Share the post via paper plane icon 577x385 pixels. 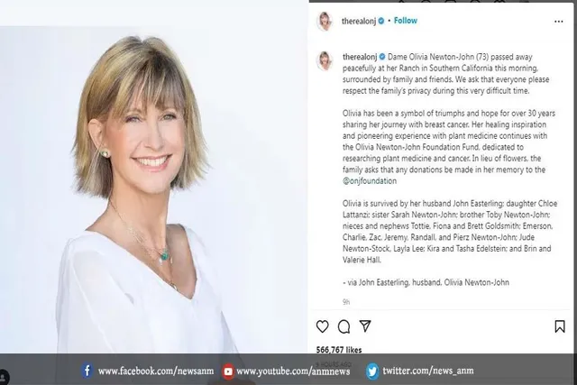pos(365,326)
